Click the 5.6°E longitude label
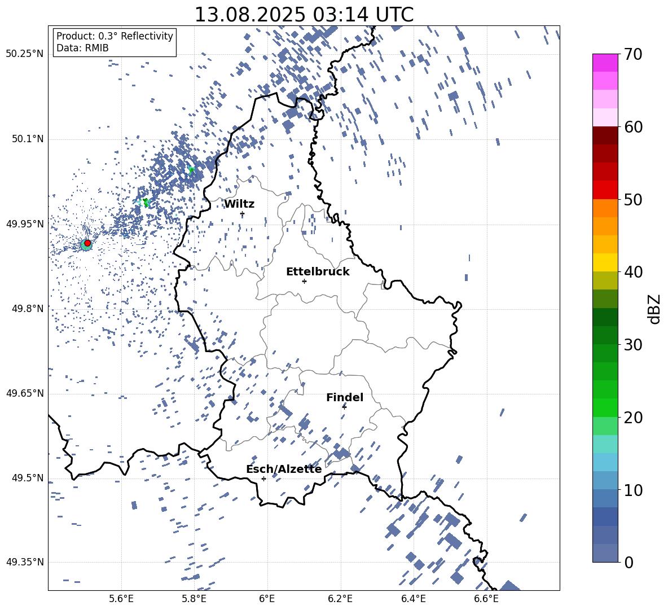668x610 pixels. click(x=121, y=599)
